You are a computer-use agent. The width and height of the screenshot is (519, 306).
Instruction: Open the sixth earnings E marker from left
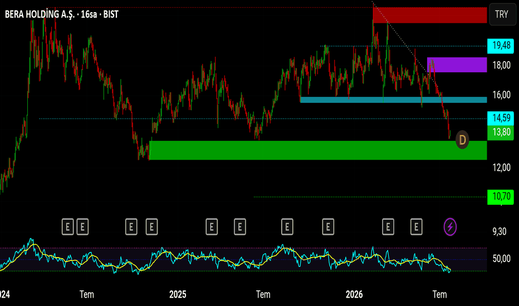[240, 227]
